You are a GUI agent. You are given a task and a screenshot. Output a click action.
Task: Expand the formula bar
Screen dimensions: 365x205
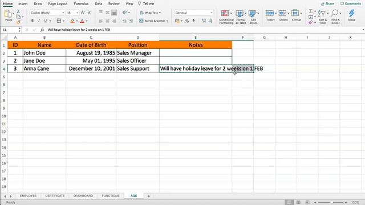(x=363, y=30)
